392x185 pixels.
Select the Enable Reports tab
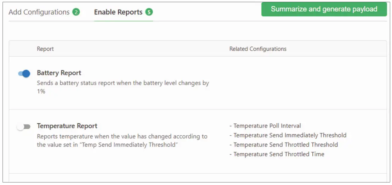118,12
